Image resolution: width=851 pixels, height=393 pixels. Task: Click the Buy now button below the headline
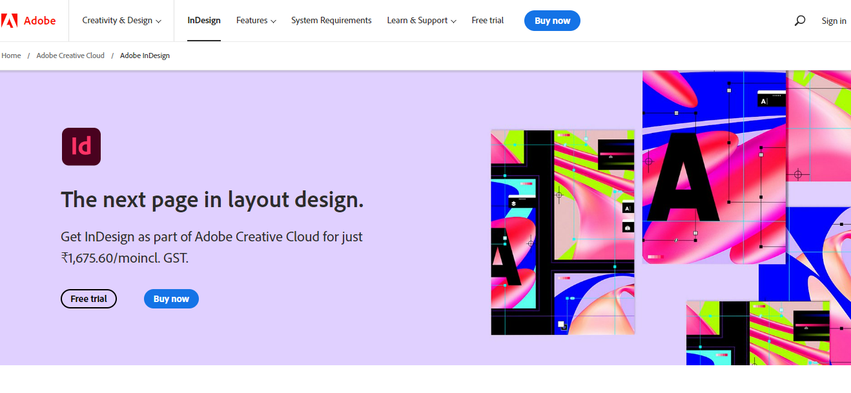(171, 298)
